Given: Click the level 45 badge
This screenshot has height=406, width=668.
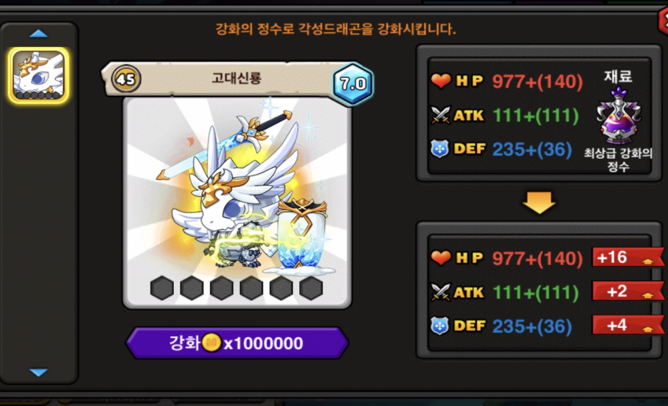Looking at the screenshot, I should [x=126, y=79].
